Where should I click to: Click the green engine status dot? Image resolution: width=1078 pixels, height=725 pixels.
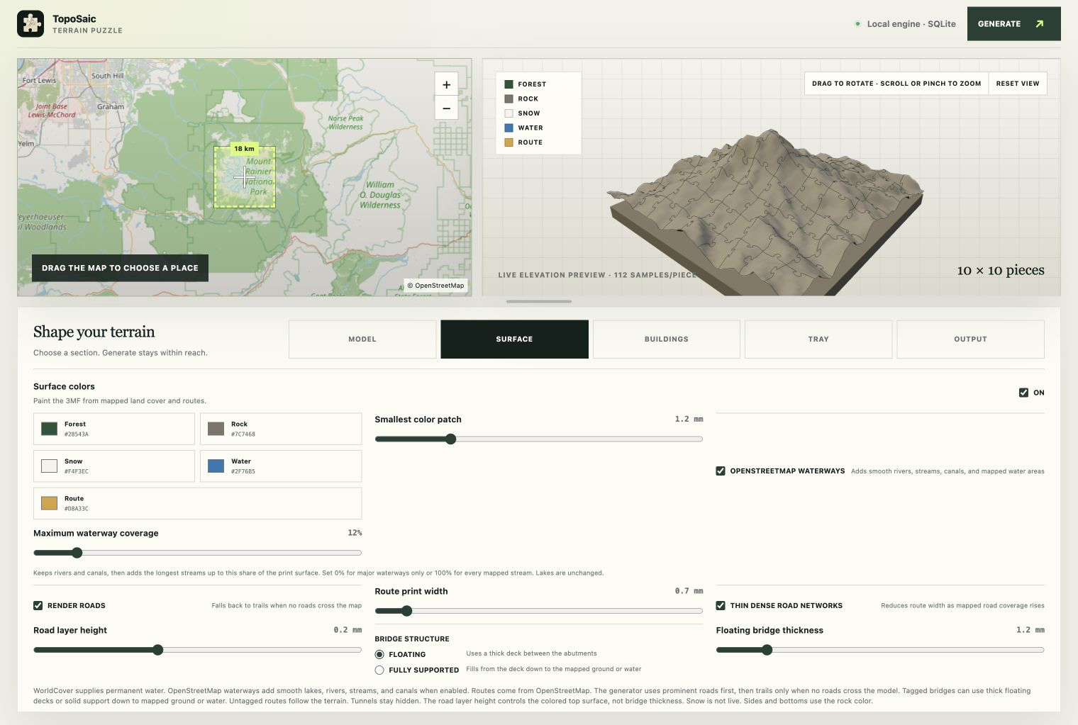point(857,24)
